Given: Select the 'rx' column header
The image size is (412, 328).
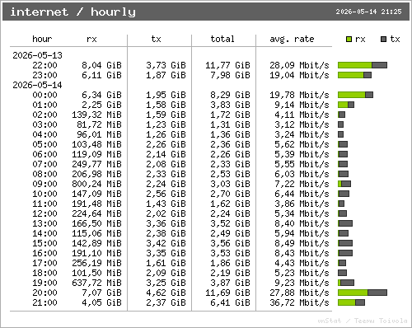Looking at the screenshot, I should [91, 39].
